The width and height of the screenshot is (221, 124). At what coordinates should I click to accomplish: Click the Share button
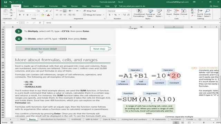point(214,6)
